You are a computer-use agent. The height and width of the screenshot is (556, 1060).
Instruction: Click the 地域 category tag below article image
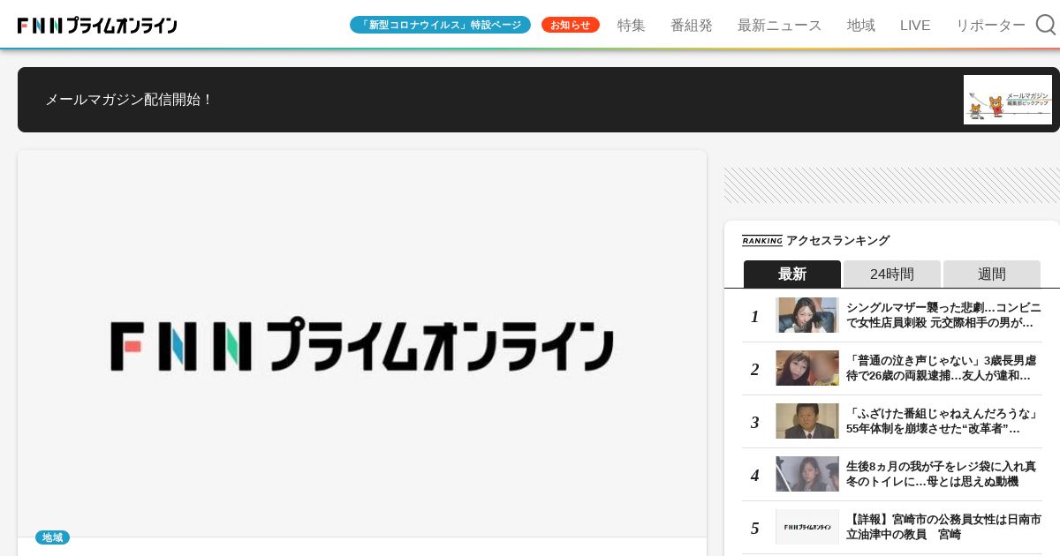point(52,537)
